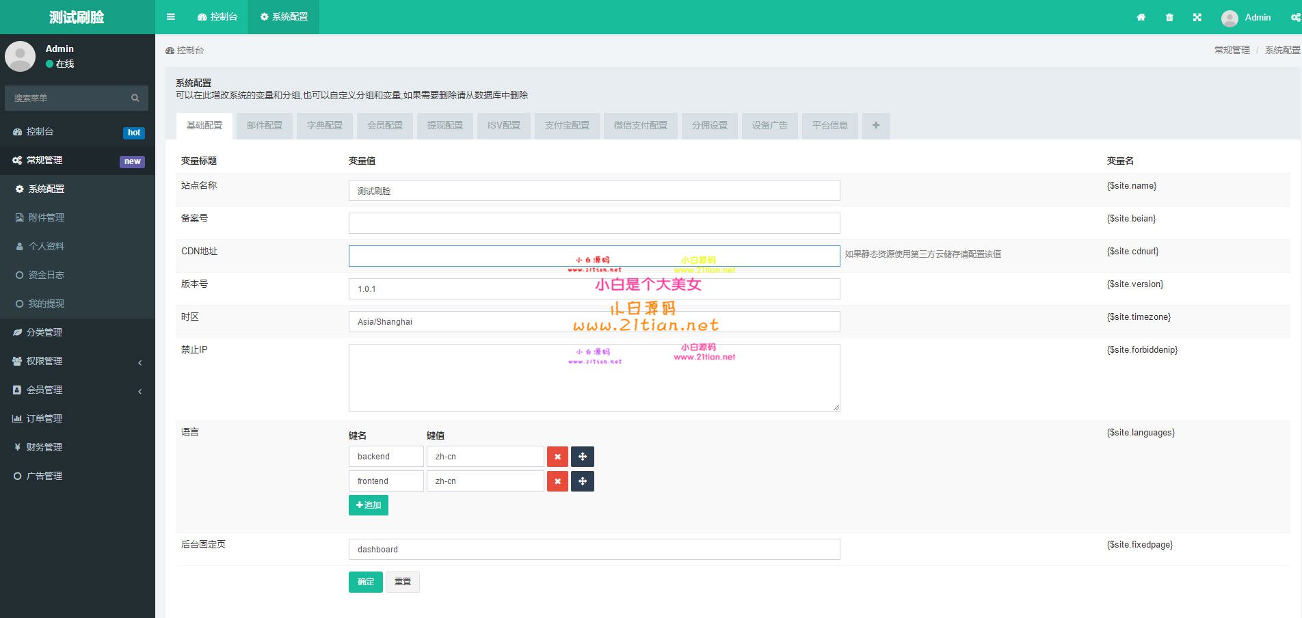Collapse the 常规管理 sidebar section
Image resolution: width=1302 pixels, height=618 pixels.
pyautogui.click(x=77, y=161)
